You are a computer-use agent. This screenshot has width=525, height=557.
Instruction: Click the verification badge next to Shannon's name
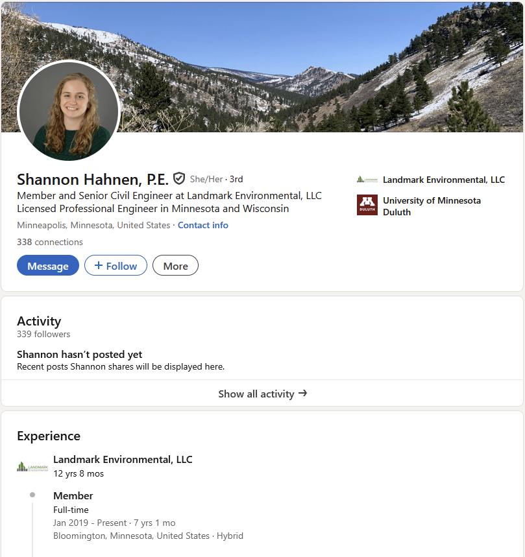[x=179, y=178]
